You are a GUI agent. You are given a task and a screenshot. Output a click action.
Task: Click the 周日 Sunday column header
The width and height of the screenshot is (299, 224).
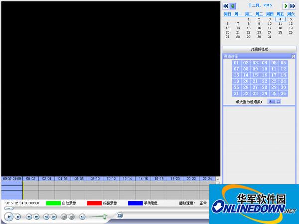point(228,14)
